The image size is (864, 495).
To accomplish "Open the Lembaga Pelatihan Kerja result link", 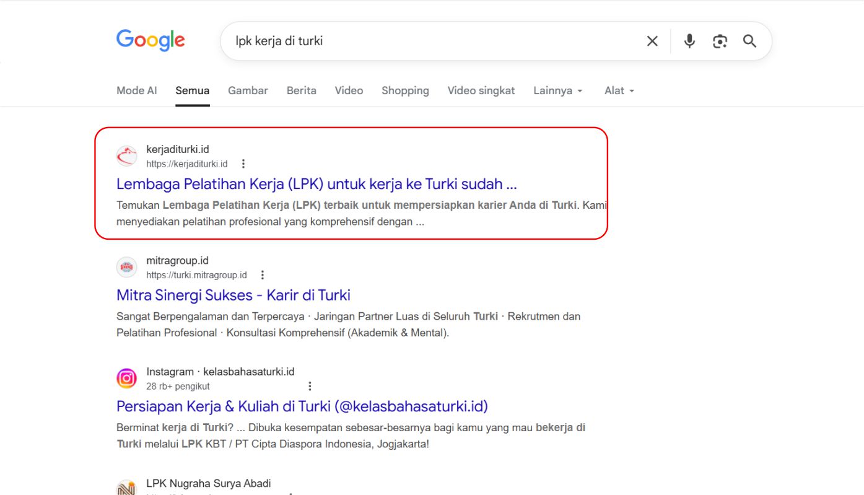I will tap(317, 183).
